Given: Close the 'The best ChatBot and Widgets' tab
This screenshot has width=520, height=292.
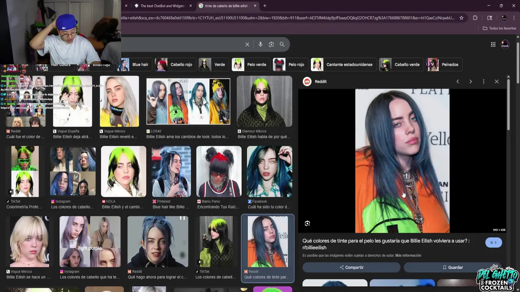Looking at the screenshot, I should point(191,6).
